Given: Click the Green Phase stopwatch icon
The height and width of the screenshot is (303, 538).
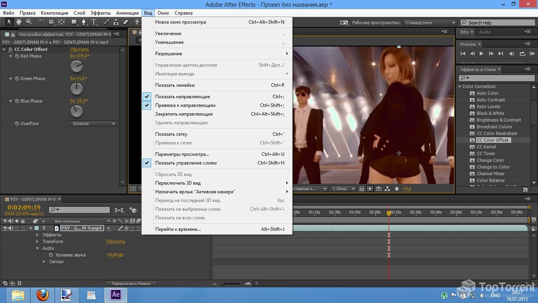Looking at the screenshot, I should 17,79.
